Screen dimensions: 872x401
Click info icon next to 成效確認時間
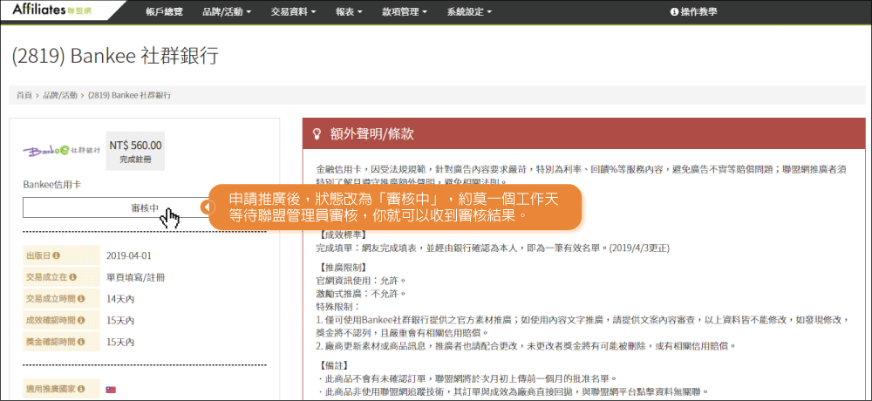click(x=81, y=320)
